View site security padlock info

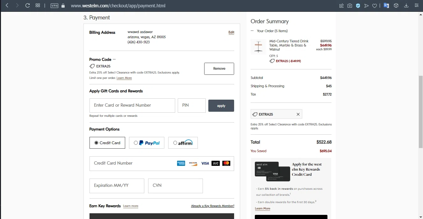pyautogui.click(x=63, y=5)
